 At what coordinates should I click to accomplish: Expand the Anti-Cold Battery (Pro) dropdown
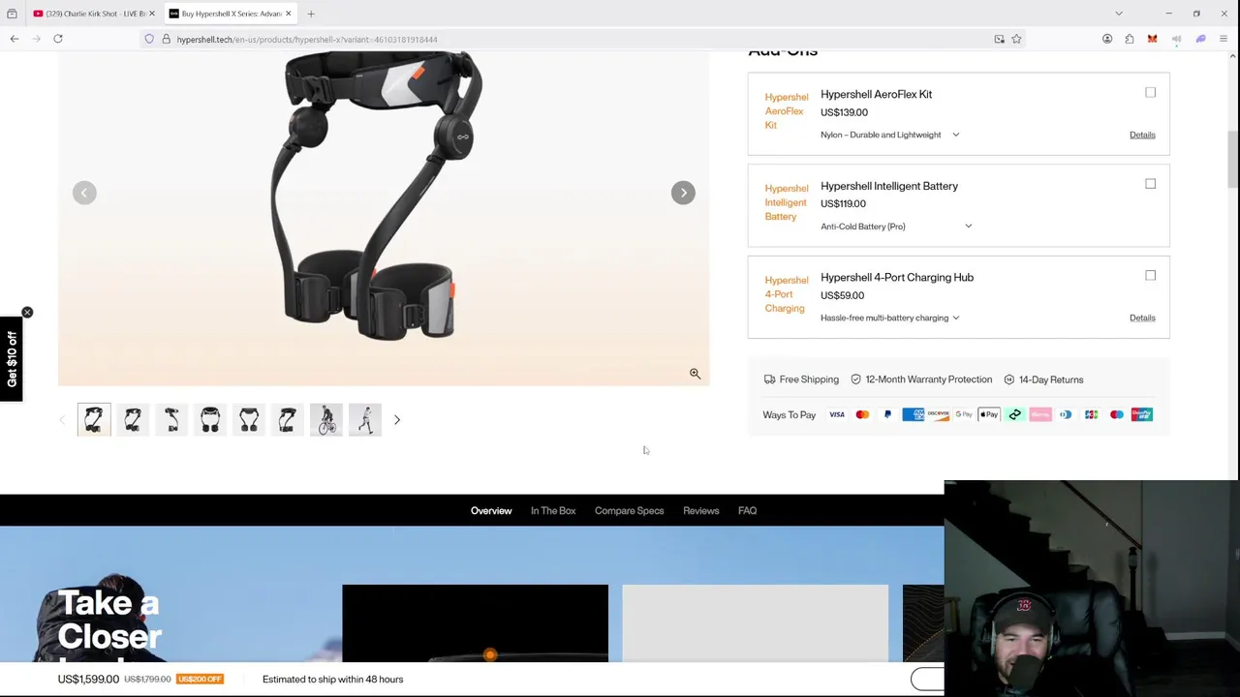coord(896,227)
